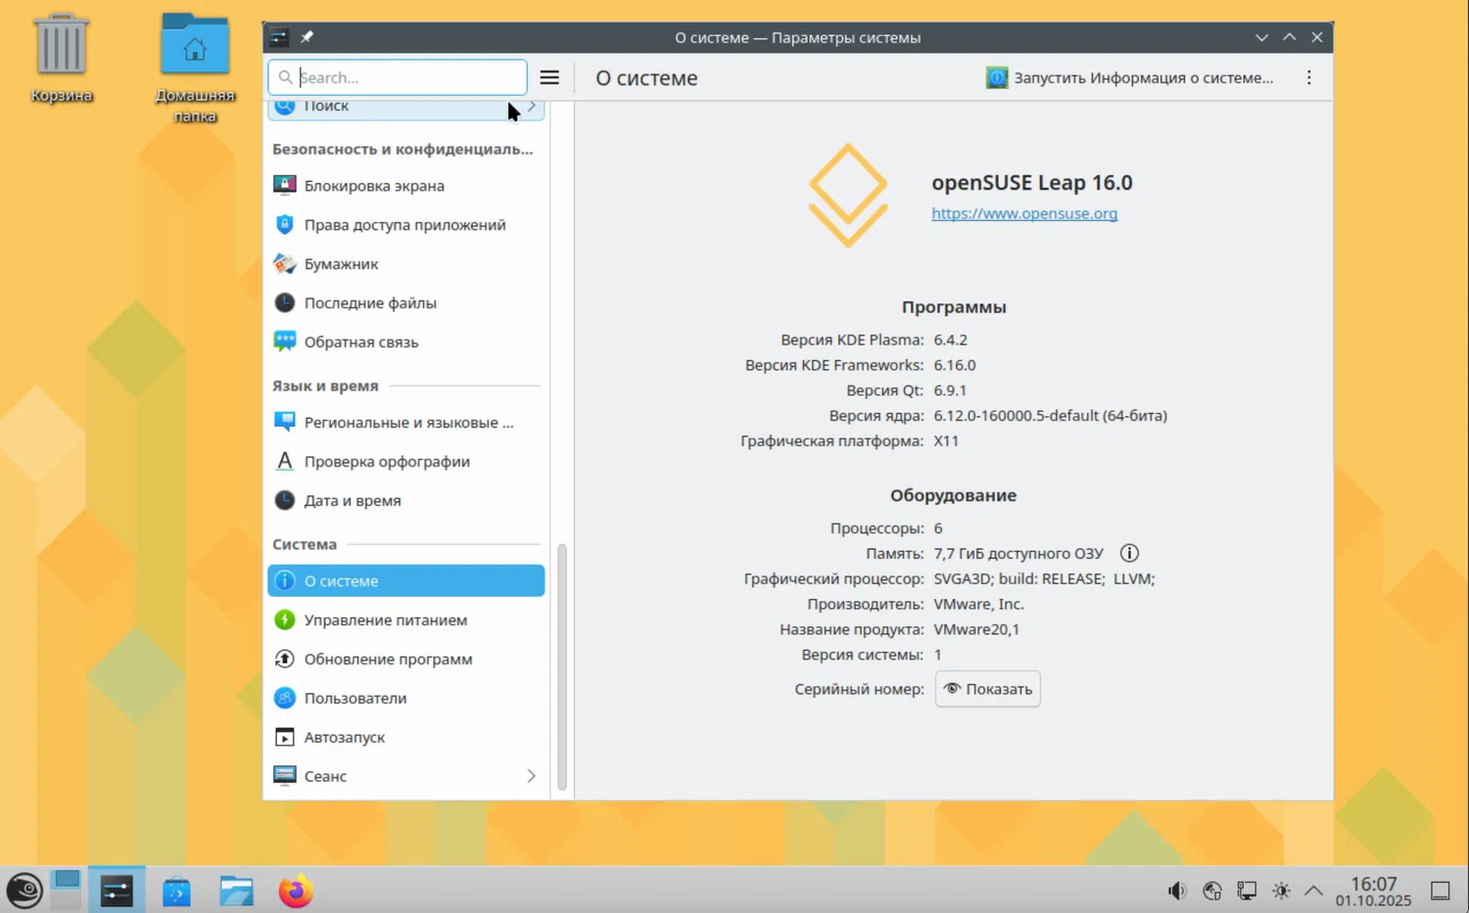
Task: Show the serial number with Показать
Action: (x=987, y=689)
